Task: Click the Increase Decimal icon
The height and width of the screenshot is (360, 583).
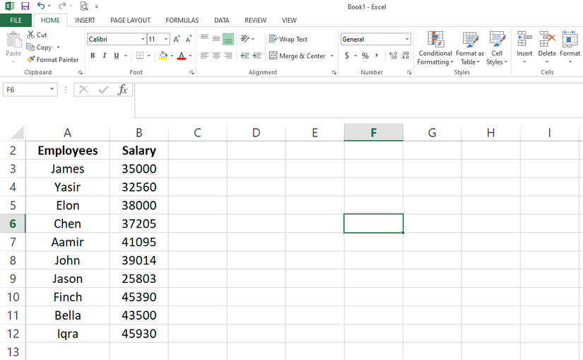Action: [x=393, y=55]
